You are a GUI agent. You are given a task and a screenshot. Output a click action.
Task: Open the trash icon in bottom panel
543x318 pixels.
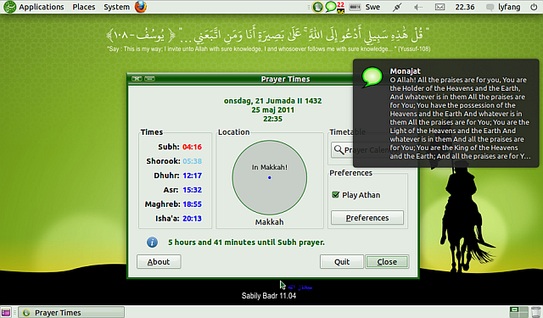click(x=535, y=312)
